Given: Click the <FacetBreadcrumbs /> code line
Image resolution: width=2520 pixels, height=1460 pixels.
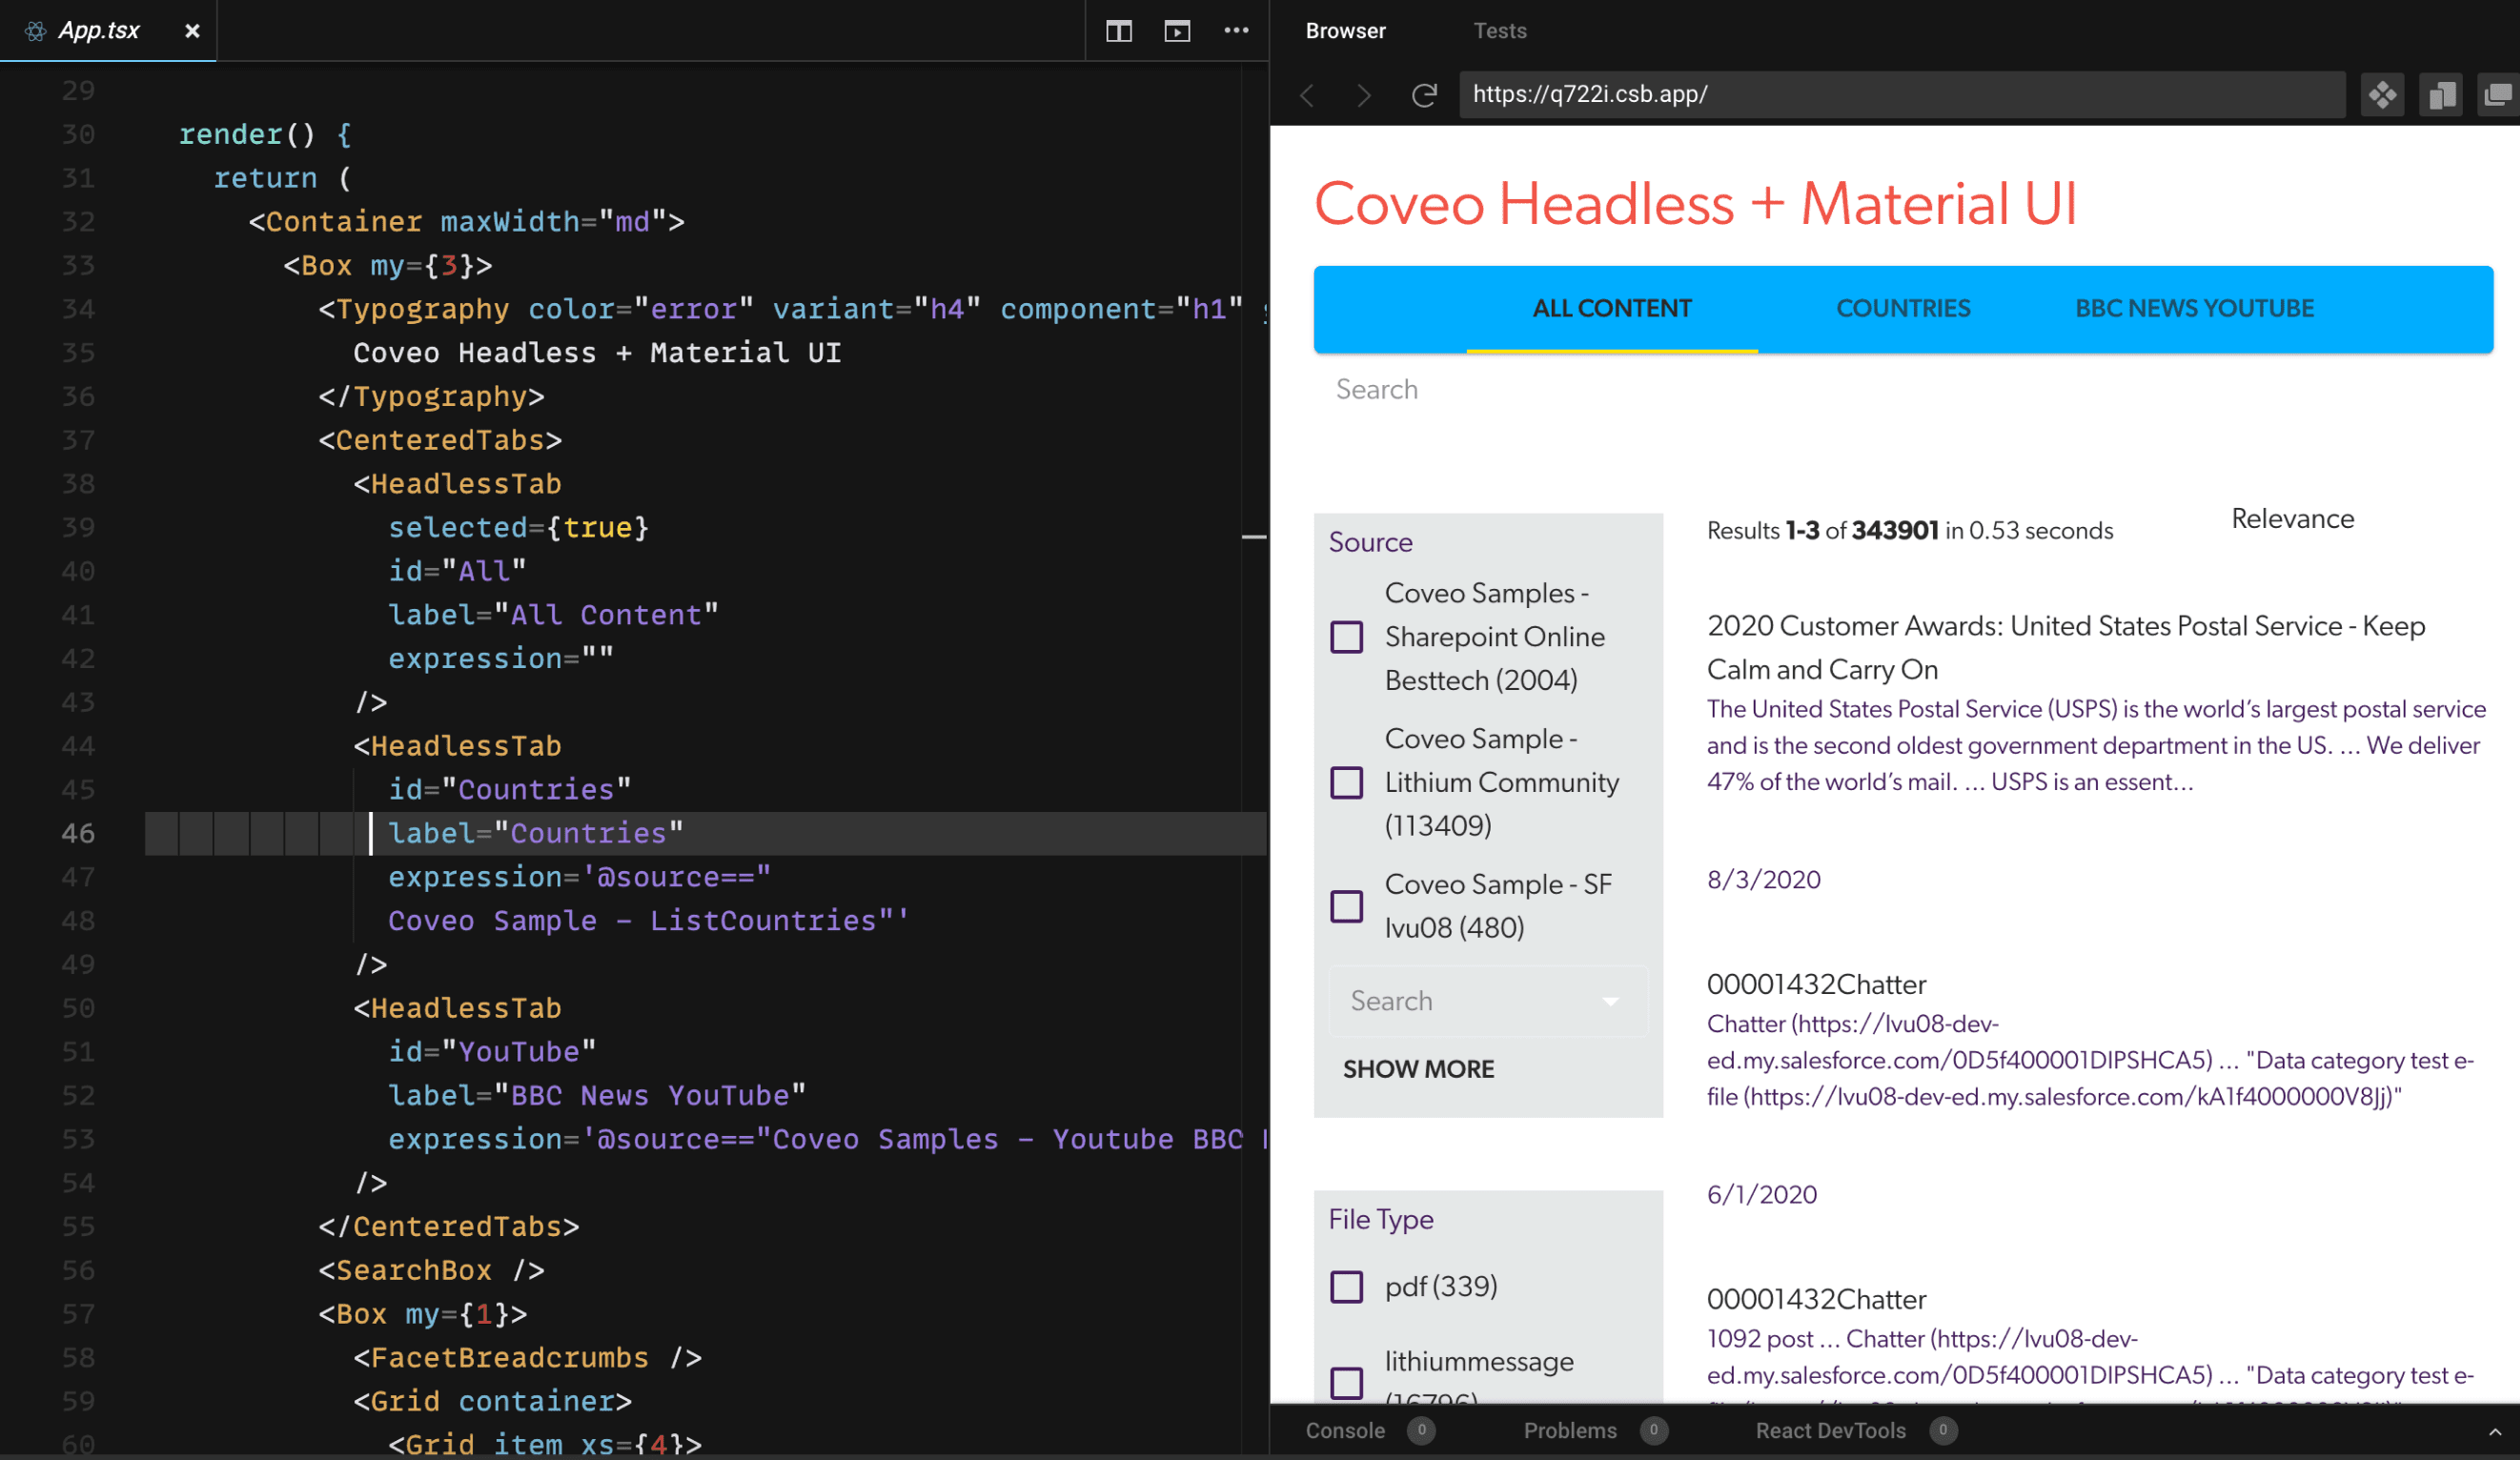Looking at the screenshot, I should [527, 1358].
